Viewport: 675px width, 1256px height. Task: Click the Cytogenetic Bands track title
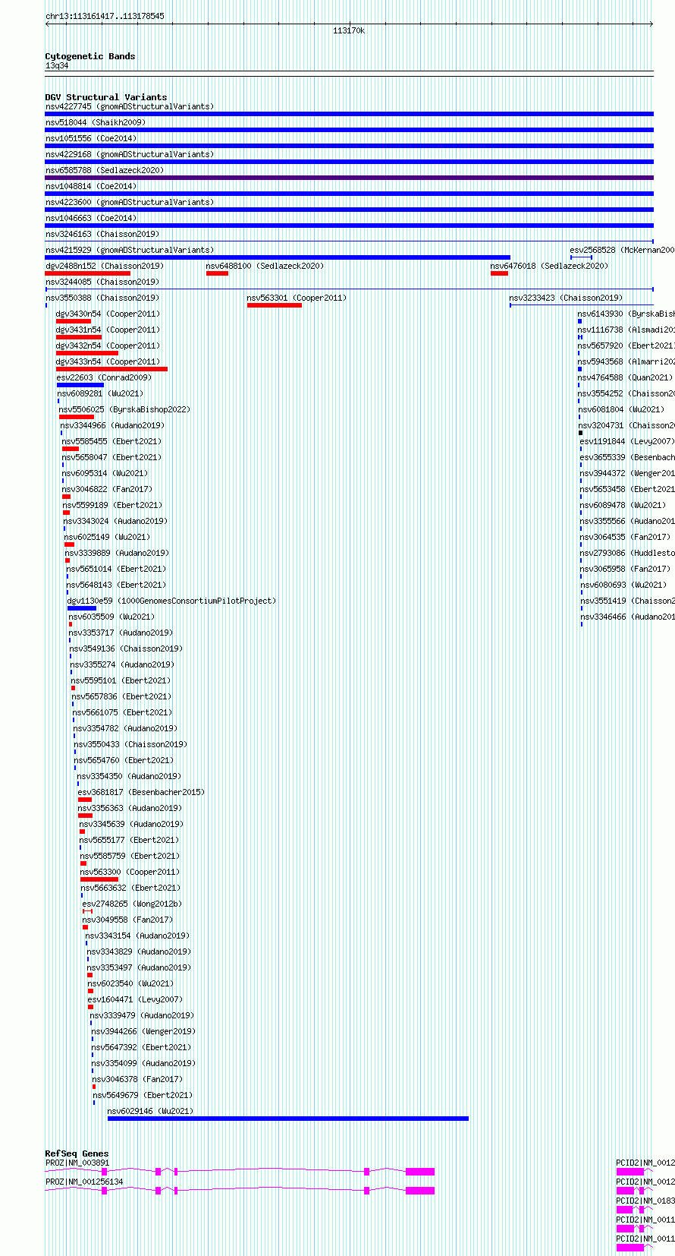click(x=90, y=56)
